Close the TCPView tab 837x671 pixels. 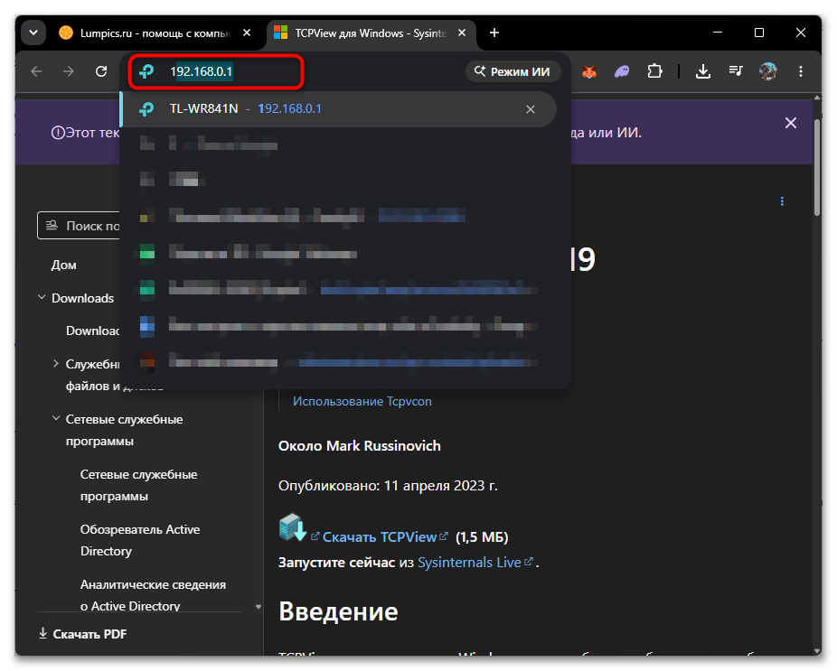[462, 33]
